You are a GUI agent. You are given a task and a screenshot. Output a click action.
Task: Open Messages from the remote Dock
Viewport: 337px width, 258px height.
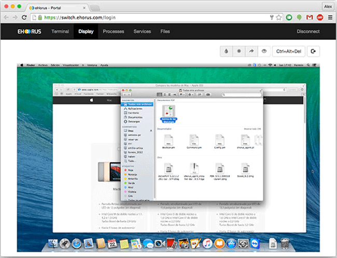[x=148, y=244]
